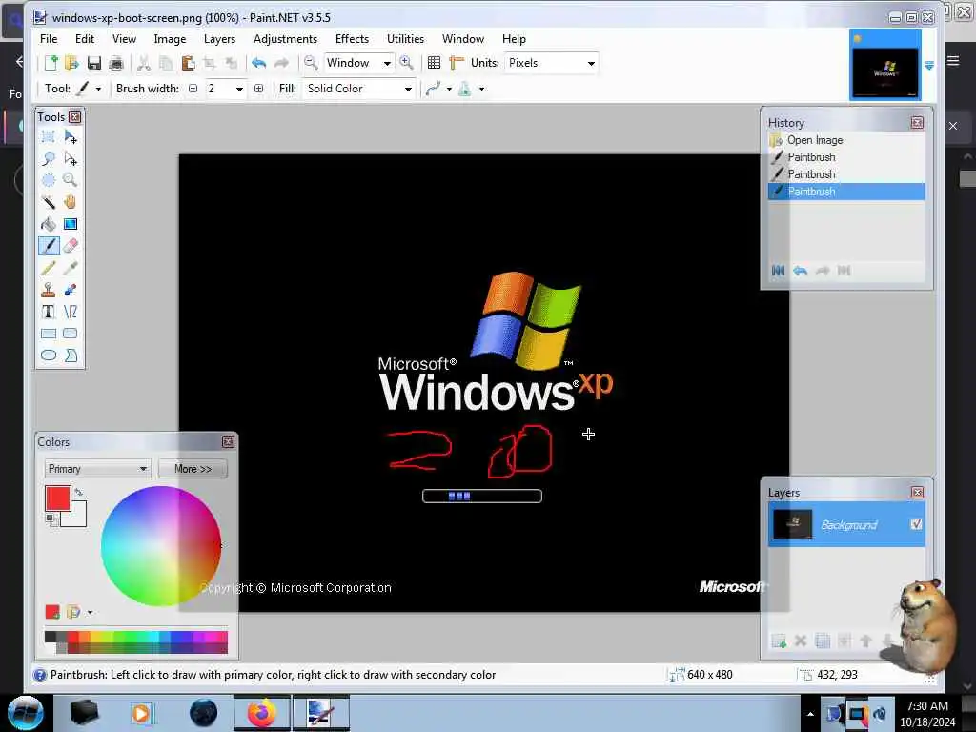Select the Rectangle Select tool

click(x=48, y=137)
